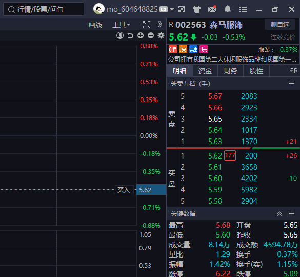Click buy level 5 price 5.58

(215, 201)
